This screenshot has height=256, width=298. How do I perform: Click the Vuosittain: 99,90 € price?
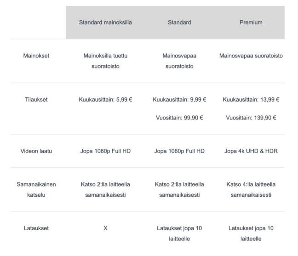coord(179,118)
